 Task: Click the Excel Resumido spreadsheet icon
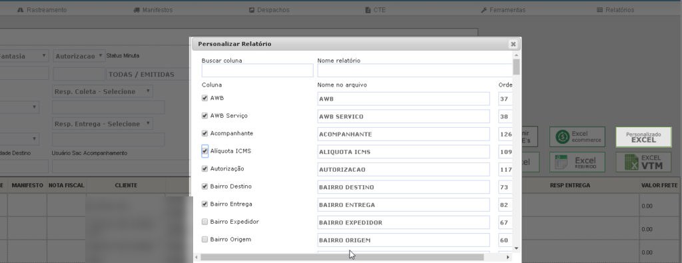(x=561, y=162)
